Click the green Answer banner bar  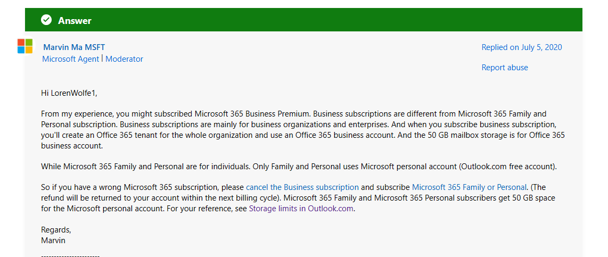coord(303,20)
